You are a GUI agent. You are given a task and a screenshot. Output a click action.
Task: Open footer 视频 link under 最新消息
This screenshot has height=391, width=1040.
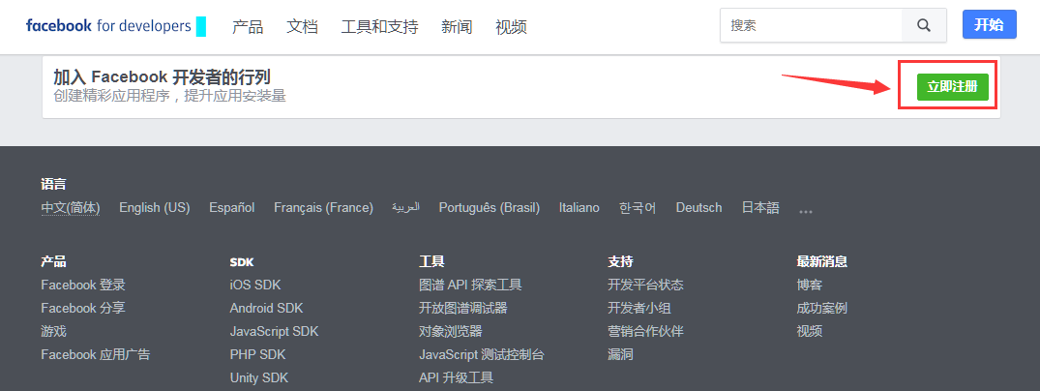tap(809, 331)
